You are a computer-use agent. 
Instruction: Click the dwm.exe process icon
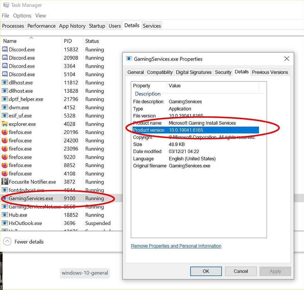(5, 107)
